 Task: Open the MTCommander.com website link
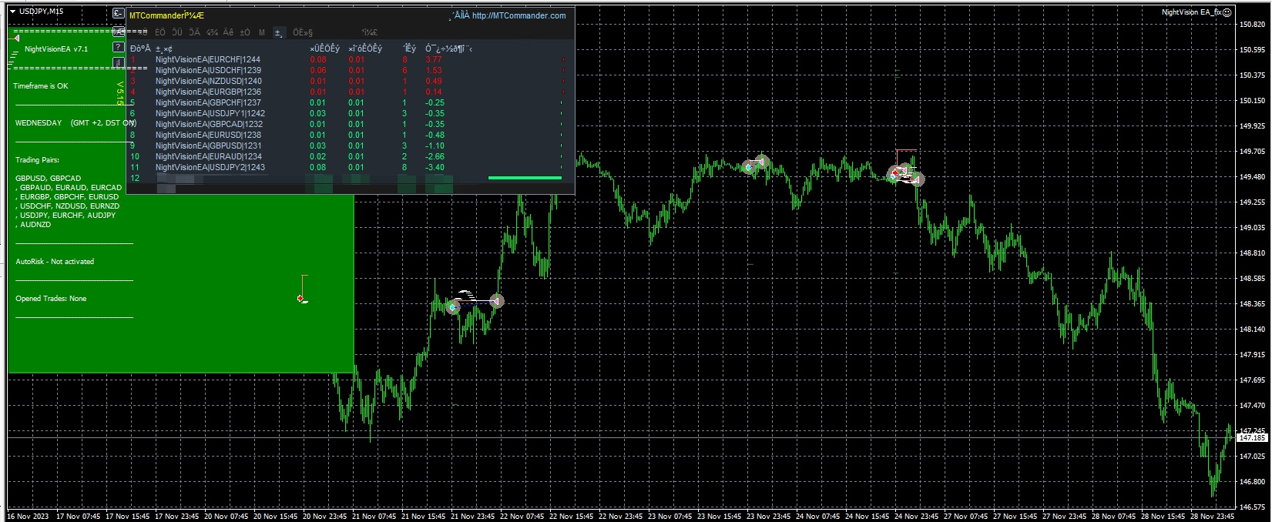pos(519,15)
